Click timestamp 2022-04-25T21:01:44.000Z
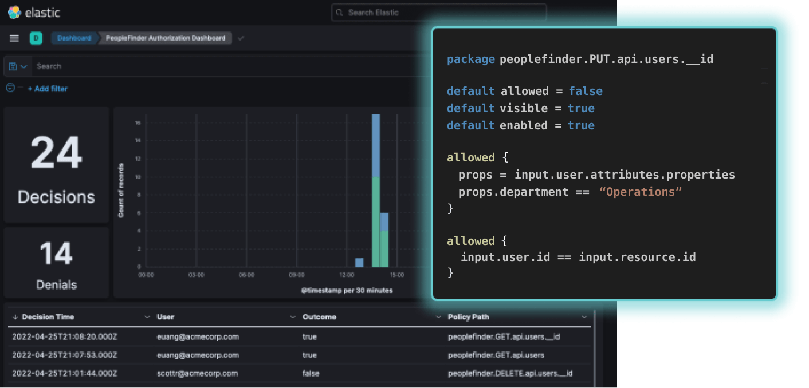This screenshot has height=388, width=809. [65, 374]
